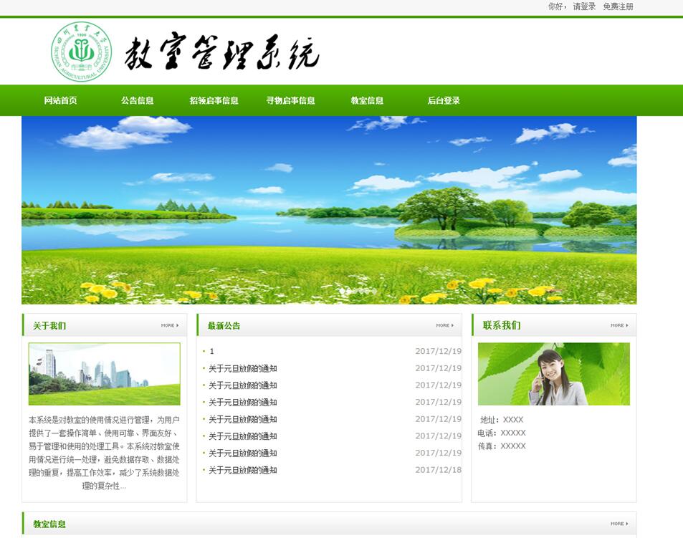Open the announcement dated 2017/12/18
The image size is (683, 538).
pos(242,470)
